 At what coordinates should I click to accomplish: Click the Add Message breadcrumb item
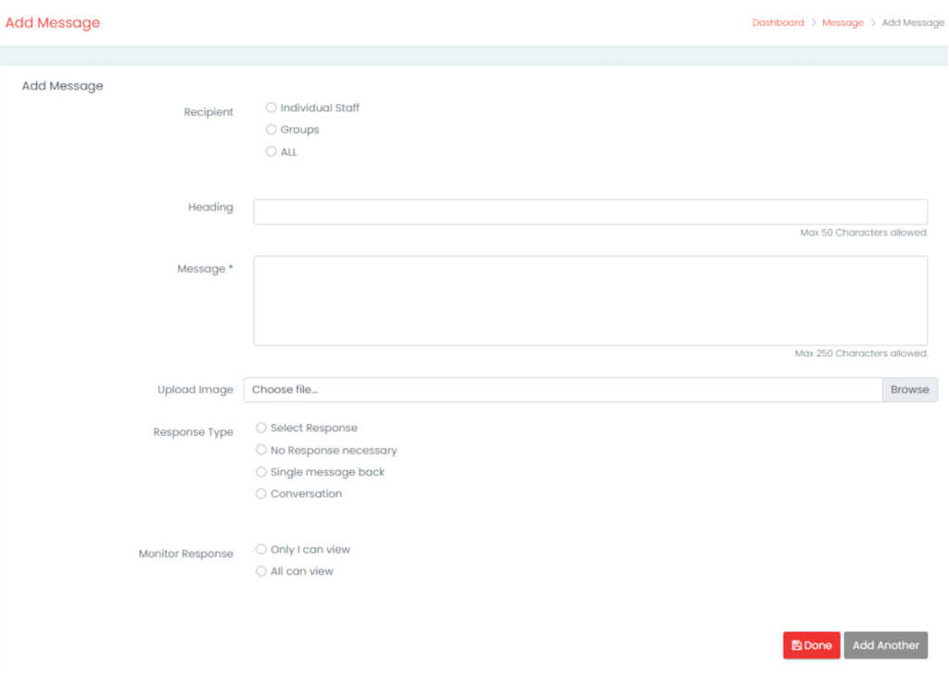tap(913, 22)
